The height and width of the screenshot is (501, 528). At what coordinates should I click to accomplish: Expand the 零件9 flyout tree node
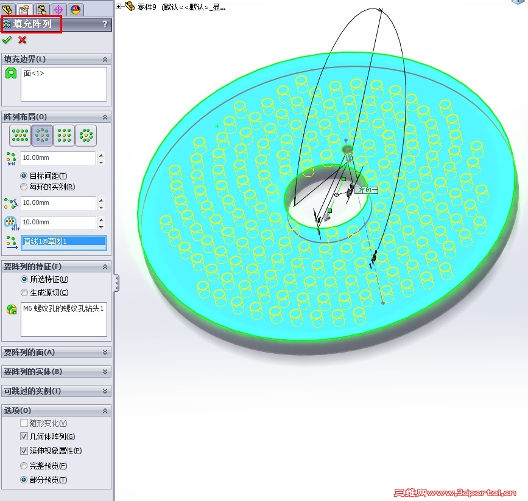[x=119, y=6]
